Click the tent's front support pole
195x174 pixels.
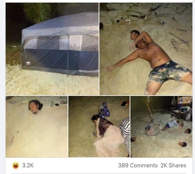pos(68,56)
